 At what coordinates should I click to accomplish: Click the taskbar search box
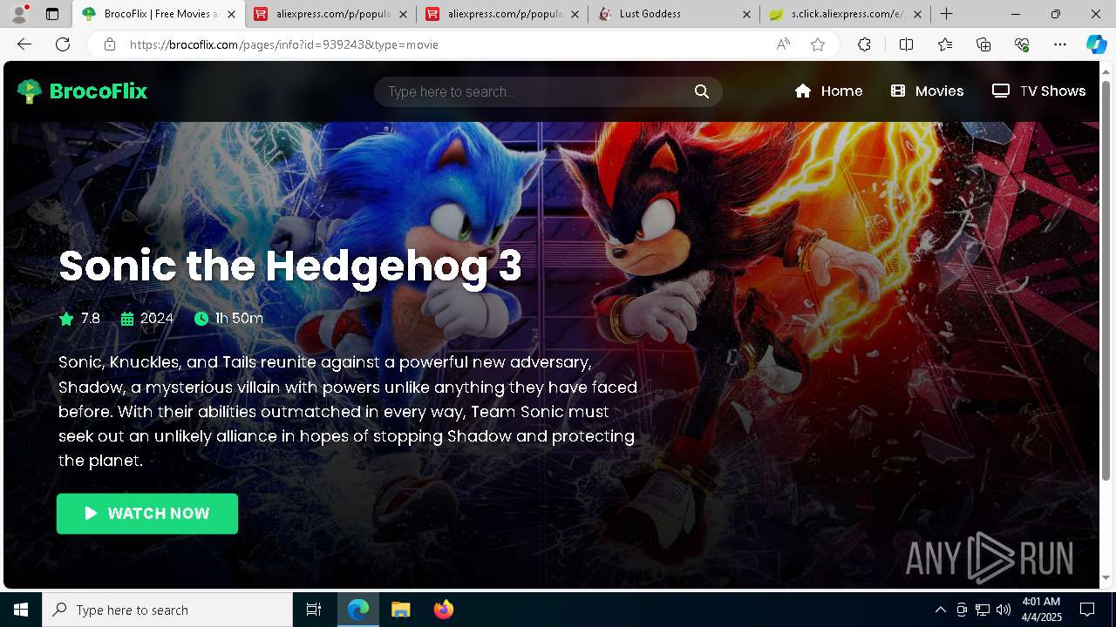167,610
